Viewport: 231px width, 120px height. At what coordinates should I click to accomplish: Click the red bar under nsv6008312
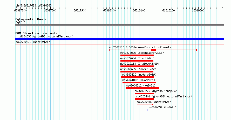[142, 88]
